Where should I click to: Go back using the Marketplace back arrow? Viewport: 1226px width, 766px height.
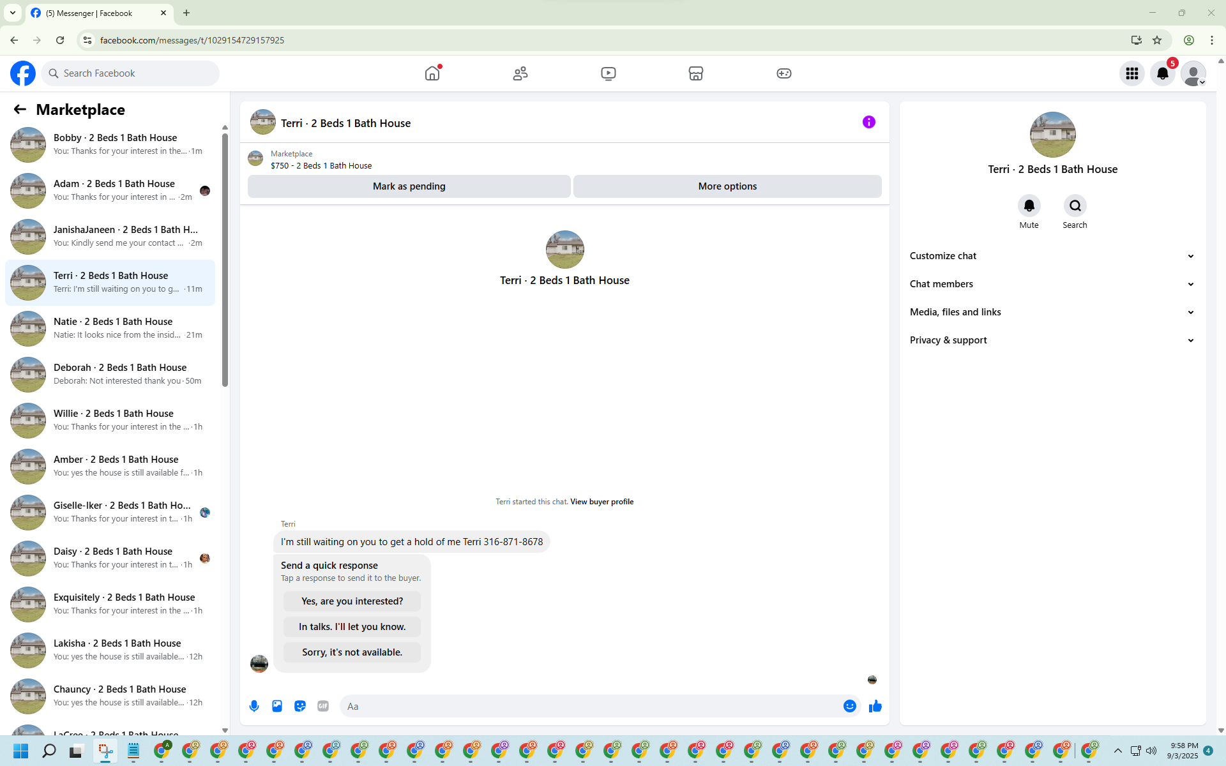pos(20,110)
